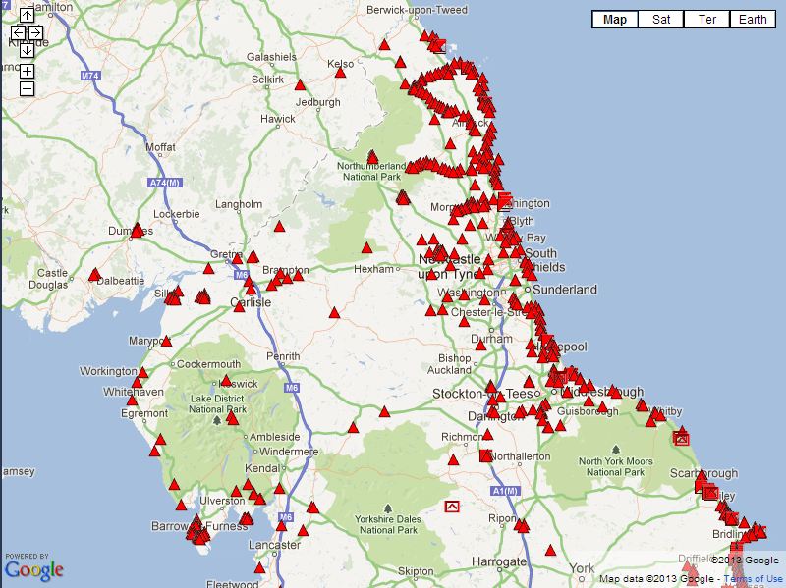
Task: Select the marker next to Workington
Action: tap(142, 372)
